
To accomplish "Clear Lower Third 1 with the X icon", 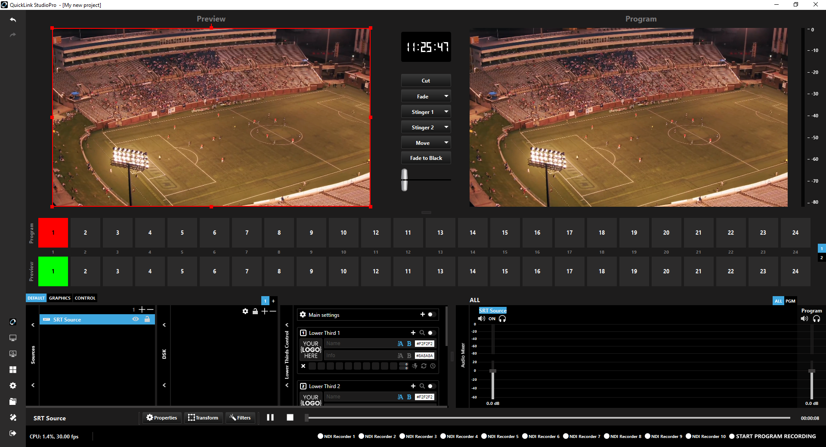I will (303, 366).
